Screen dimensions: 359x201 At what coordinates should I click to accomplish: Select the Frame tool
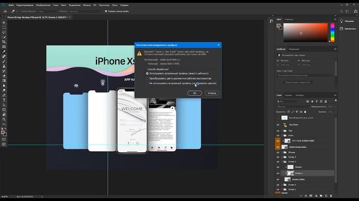[x=4, y=47]
